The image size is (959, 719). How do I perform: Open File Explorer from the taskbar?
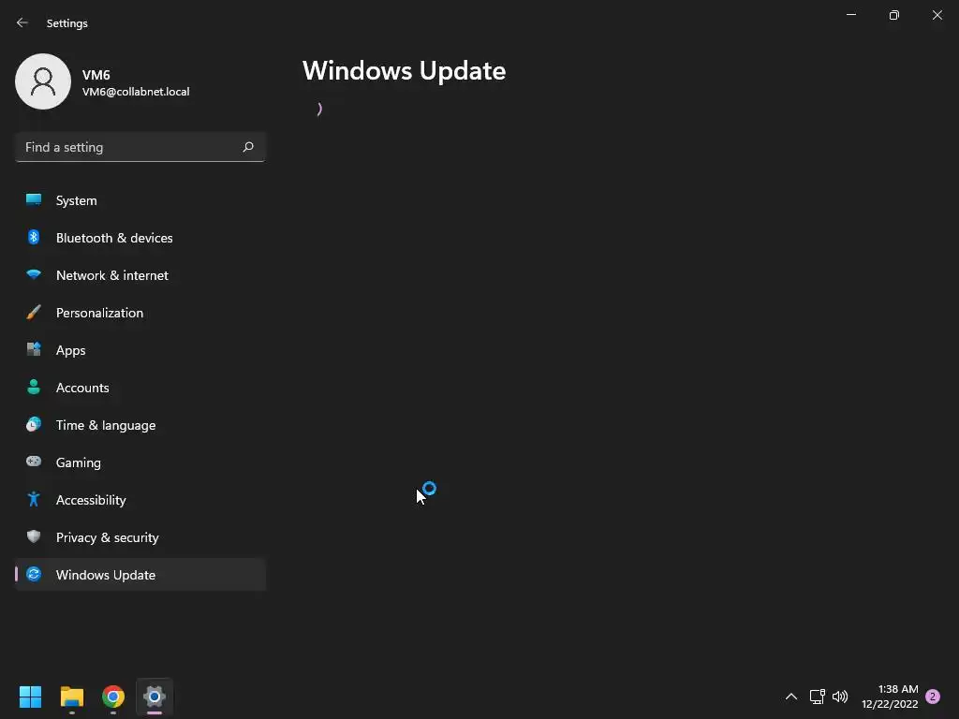coord(71,697)
